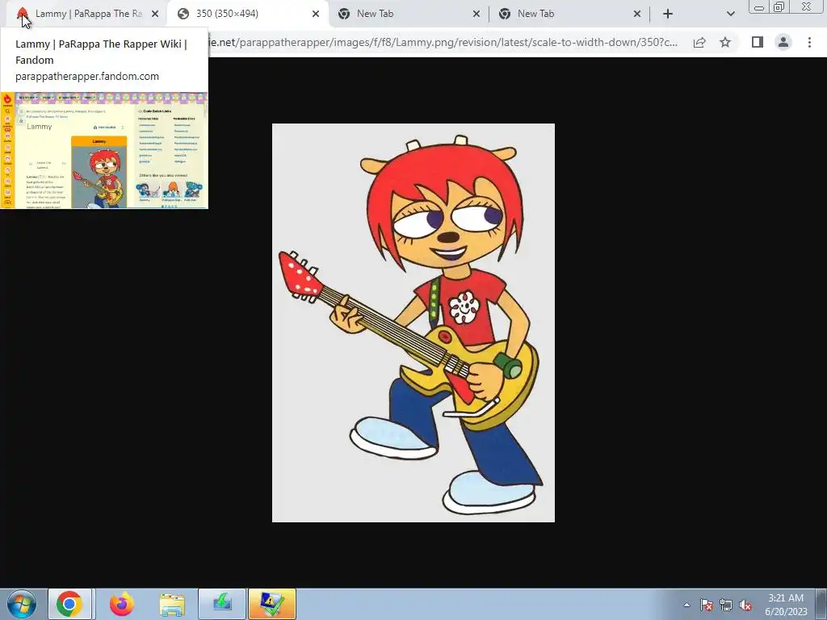Click the Chrome taskbar icon
Image resolution: width=827 pixels, height=620 pixels.
[69, 604]
